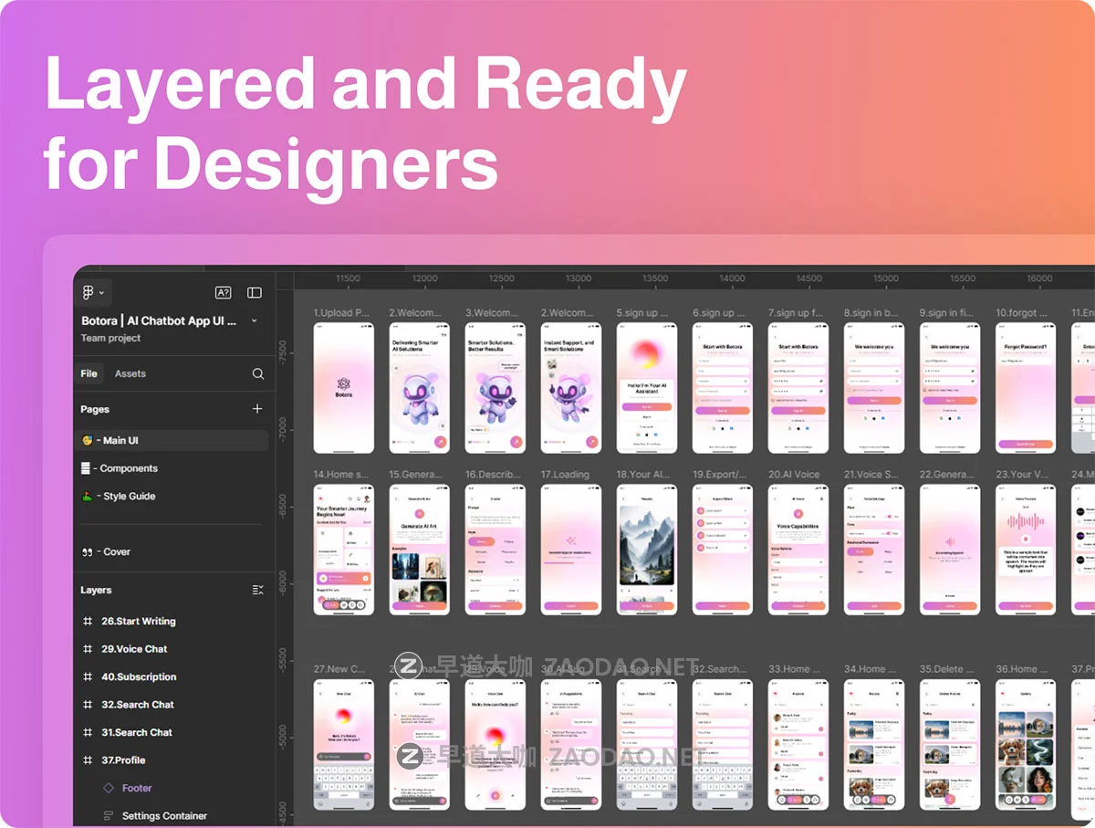This screenshot has height=828, width=1095.
Task: Toggle the sidebar minimize UI icon
Action: tap(255, 293)
